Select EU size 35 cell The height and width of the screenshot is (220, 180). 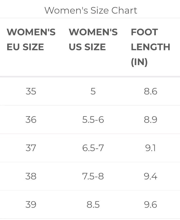31,91
